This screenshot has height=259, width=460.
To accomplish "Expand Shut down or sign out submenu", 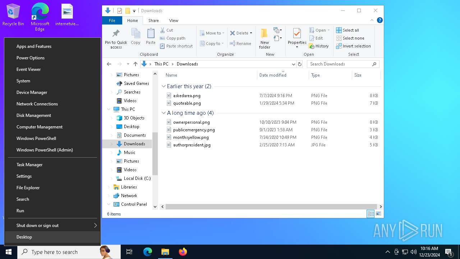I will point(96,226).
